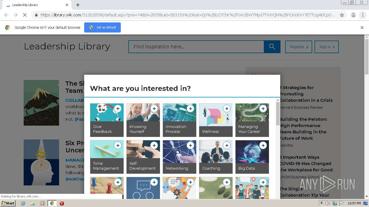Add Managing Your Career topic with plus icon
The width and height of the screenshot is (369, 207).
click(263, 109)
